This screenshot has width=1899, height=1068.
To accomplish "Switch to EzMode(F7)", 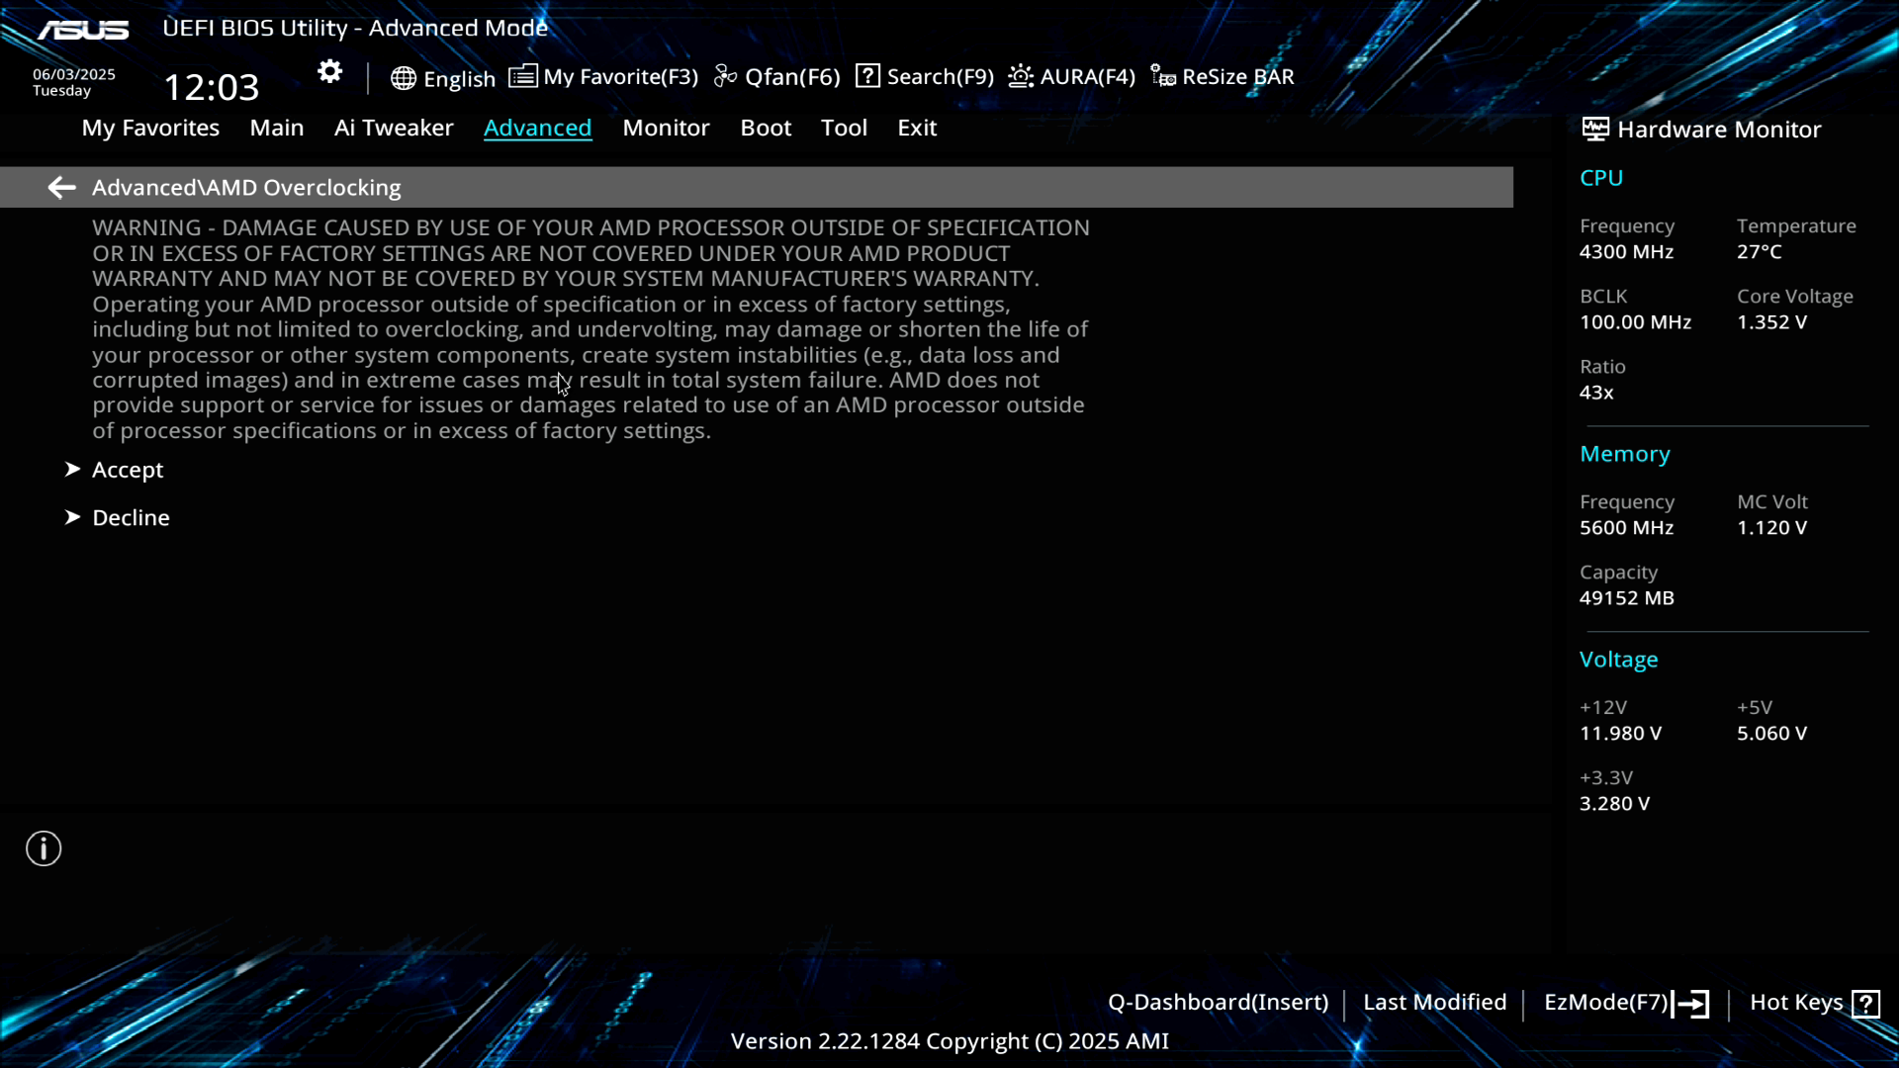I will click(1625, 1003).
